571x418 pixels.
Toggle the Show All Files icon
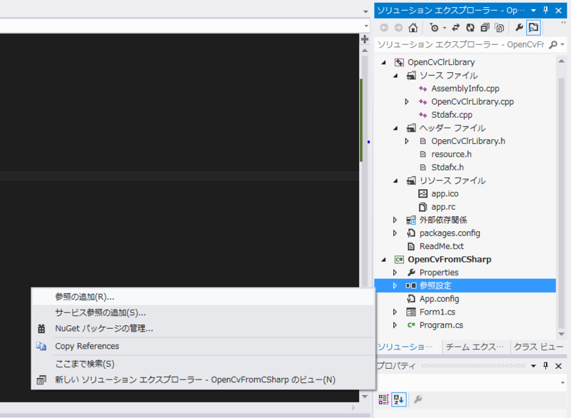click(x=500, y=28)
